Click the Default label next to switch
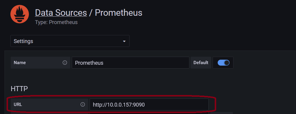 tap(201, 63)
